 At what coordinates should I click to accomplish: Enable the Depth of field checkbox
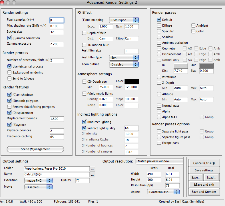point(84,33)
